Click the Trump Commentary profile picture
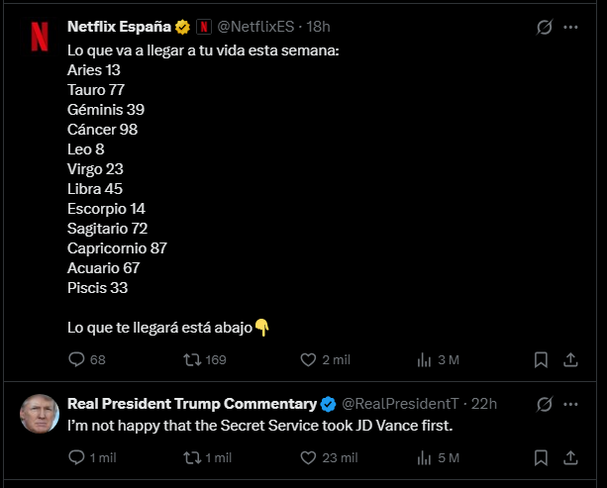Image resolution: width=607 pixels, height=488 pixels. 40,414
